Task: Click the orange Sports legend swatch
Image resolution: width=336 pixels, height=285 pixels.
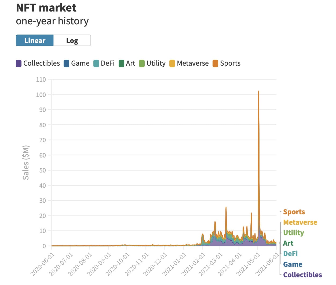Action: click(215, 63)
